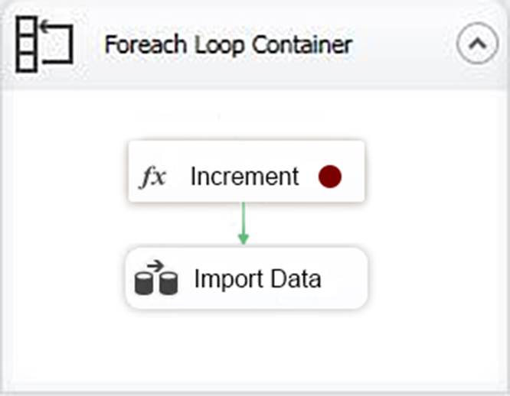The height and width of the screenshot is (396, 510).
Task: Click the Foreach Loop Container title text
Action: point(228,45)
